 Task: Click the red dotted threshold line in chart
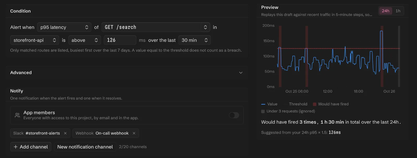(x=339, y=48)
